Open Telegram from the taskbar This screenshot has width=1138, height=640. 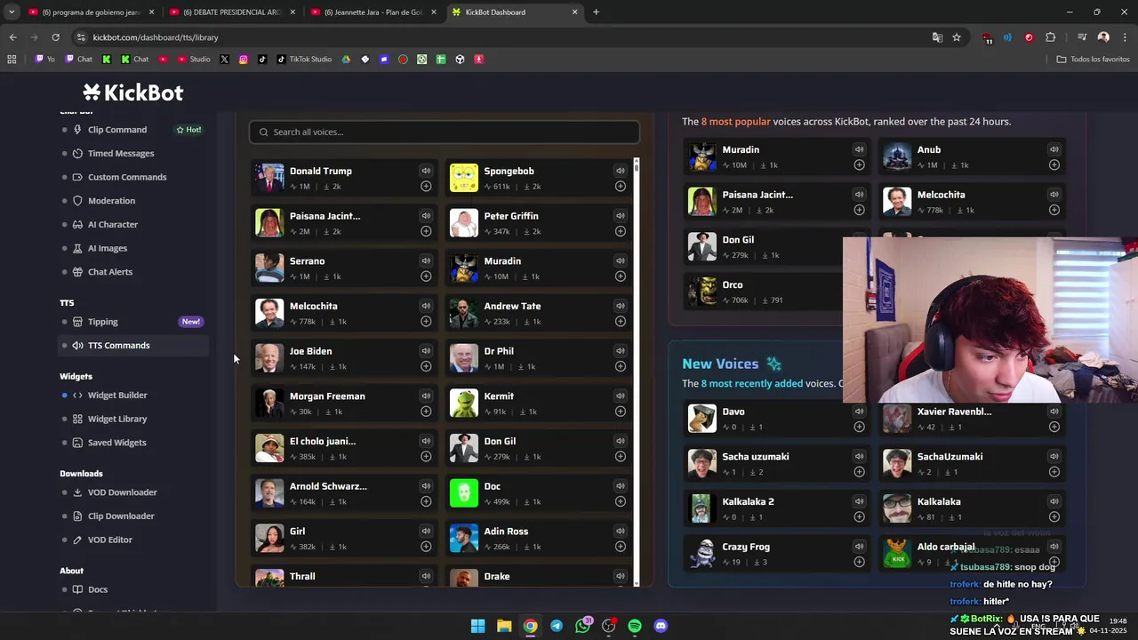pos(557,626)
